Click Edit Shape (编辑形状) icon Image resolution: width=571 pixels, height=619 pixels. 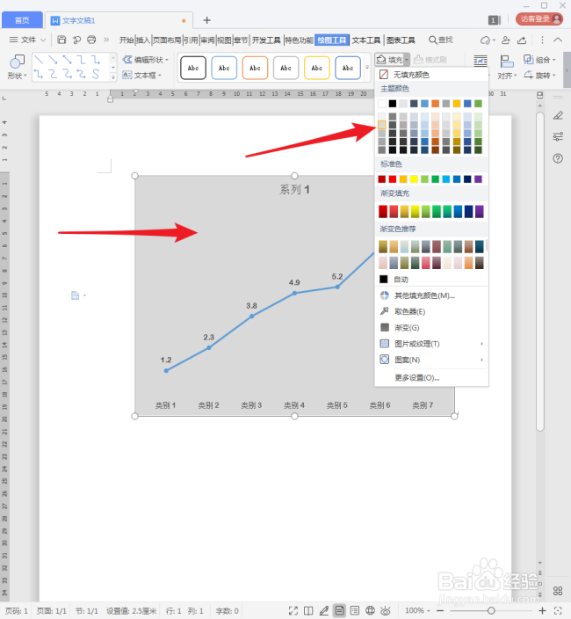tap(127, 60)
